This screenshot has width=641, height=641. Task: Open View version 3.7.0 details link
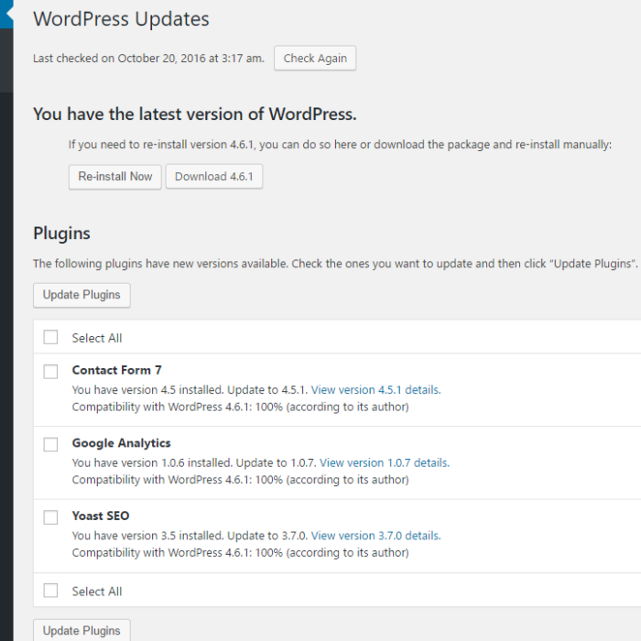point(375,536)
